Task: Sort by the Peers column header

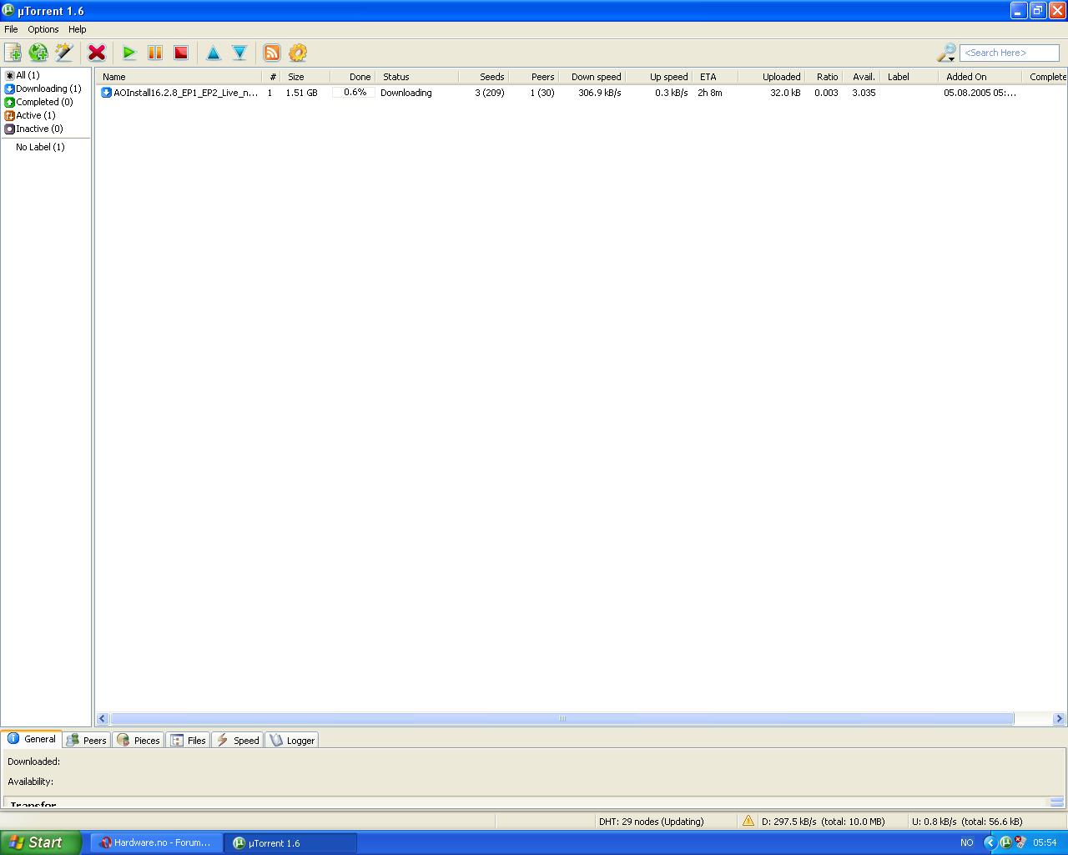Action: coord(534,77)
